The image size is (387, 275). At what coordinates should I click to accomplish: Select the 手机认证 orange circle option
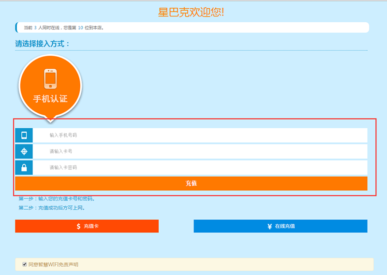coord(50,86)
